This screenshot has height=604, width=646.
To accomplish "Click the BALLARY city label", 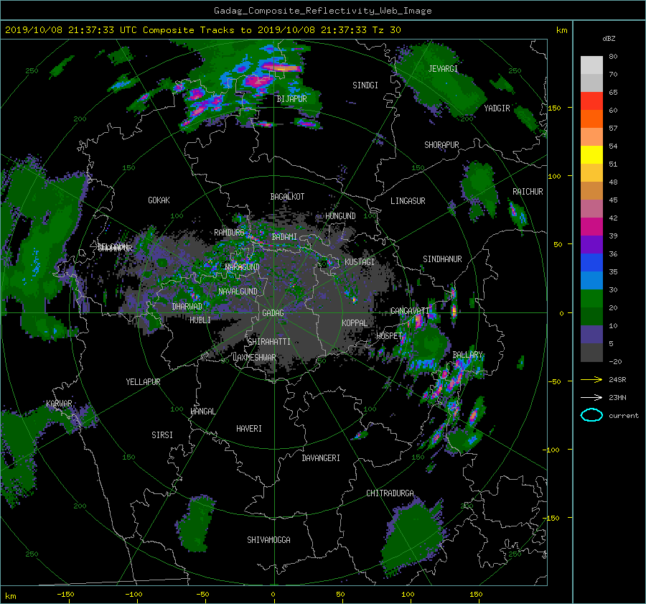I will point(467,355).
